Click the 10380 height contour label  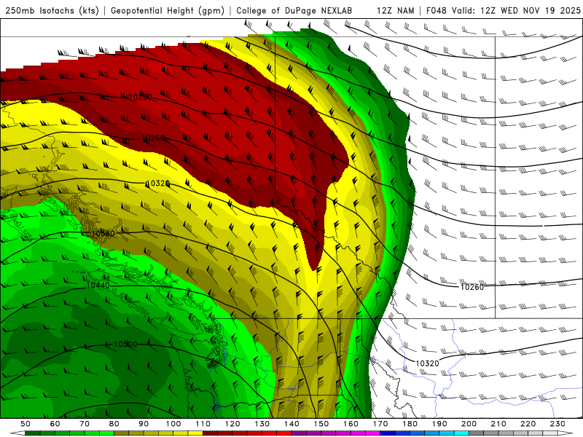tap(103, 233)
